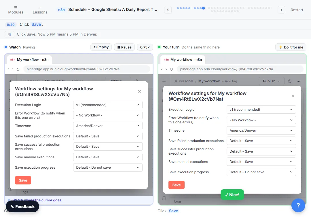
Task: Change the 0.75× playback speed
Action: click(145, 47)
